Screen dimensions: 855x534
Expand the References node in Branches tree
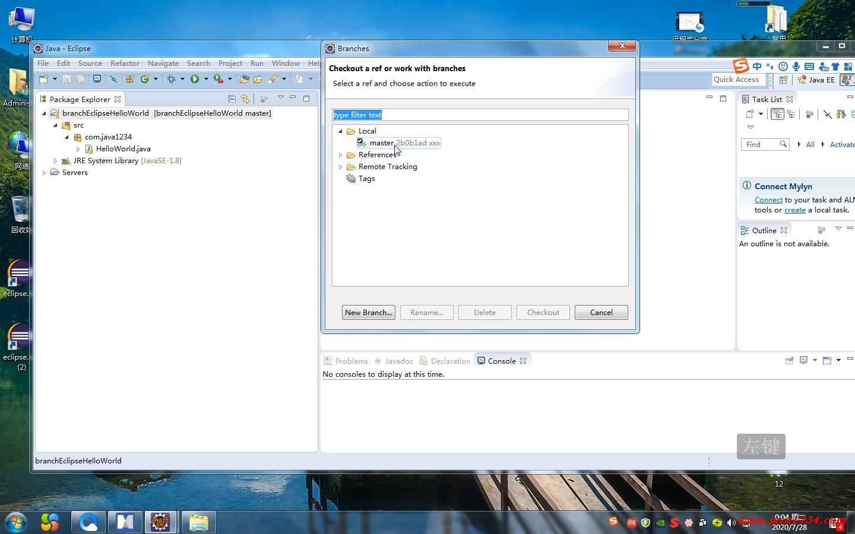(x=341, y=155)
